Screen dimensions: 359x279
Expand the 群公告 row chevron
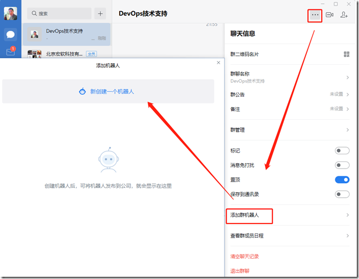[x=347, y=94]
